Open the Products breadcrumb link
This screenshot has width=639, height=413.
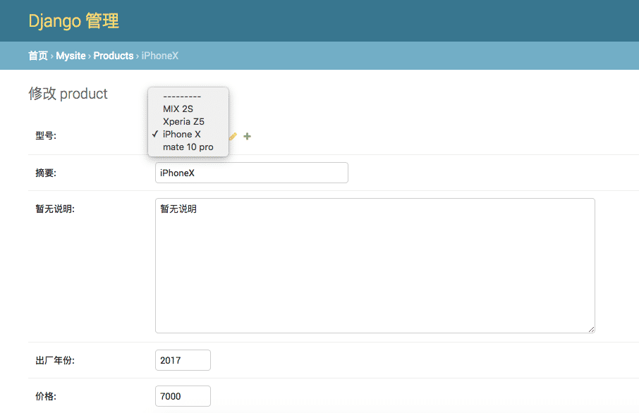point(114,56)
